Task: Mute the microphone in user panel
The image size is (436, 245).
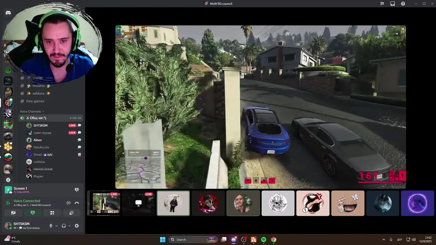Action: coord(51,226)
